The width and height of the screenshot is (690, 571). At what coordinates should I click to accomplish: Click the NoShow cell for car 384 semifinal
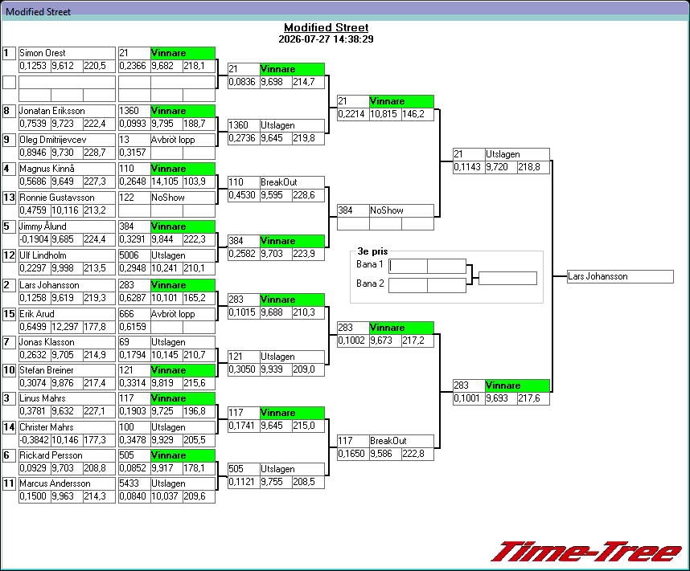tap(402, 210)
